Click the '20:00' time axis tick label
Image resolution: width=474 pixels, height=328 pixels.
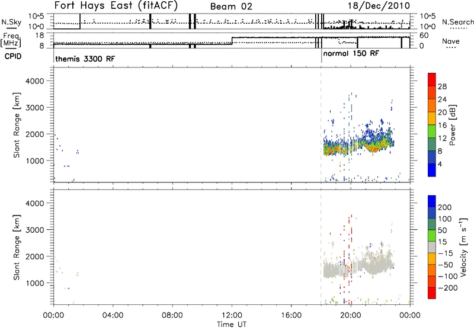click(x=351, y=316)
